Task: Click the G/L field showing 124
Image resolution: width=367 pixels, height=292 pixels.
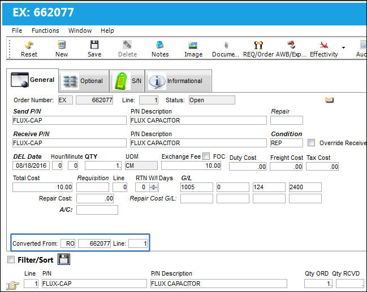Action: click(x=269, y=188)
